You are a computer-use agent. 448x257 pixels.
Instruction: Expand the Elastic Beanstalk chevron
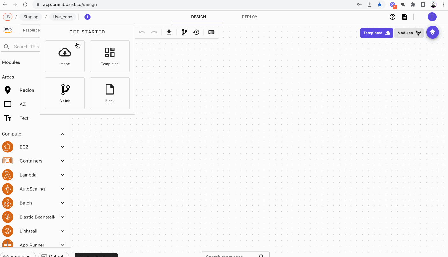point(62,217)
